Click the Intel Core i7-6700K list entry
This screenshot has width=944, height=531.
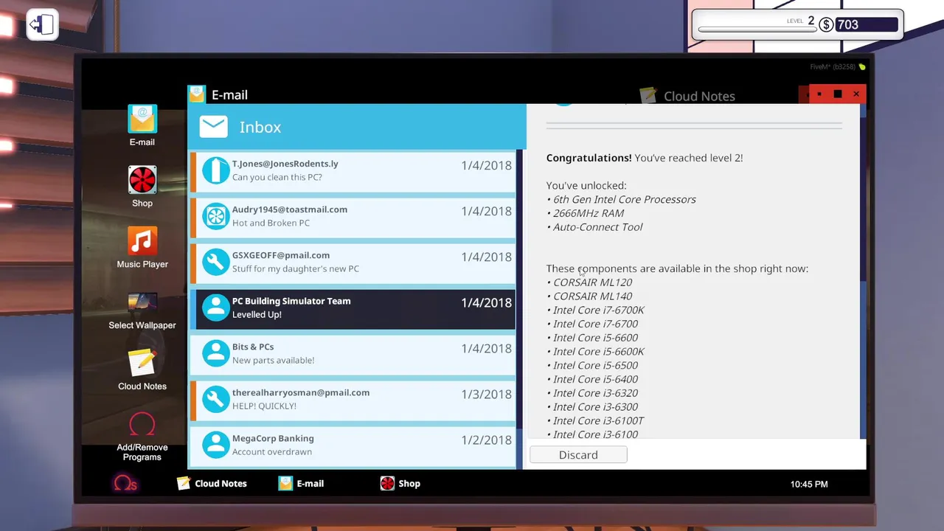click(x=598, y=310)
